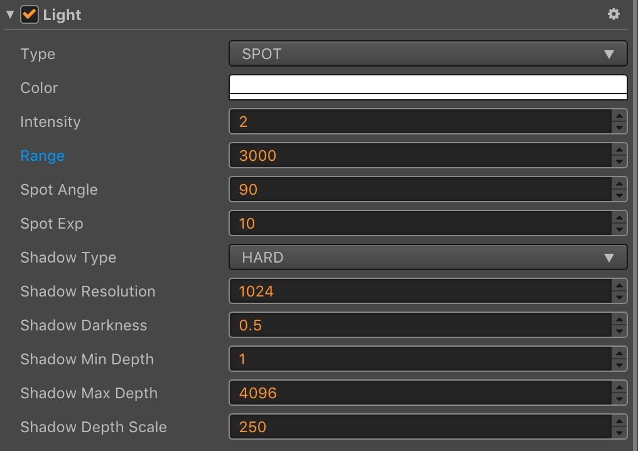638x451 pixels.
Task: Click the Shadow Depth Scale label
Action: point(94,427)
